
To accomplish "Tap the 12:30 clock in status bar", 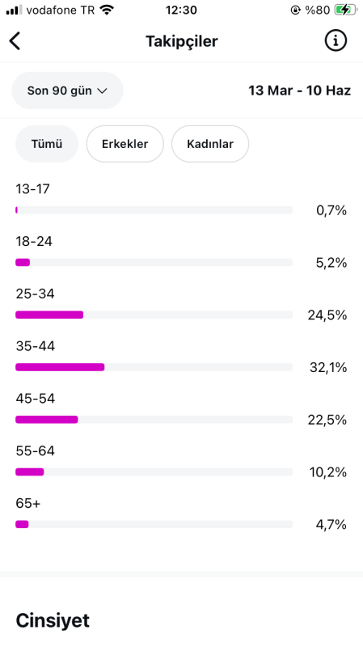I will click(181, 10).
